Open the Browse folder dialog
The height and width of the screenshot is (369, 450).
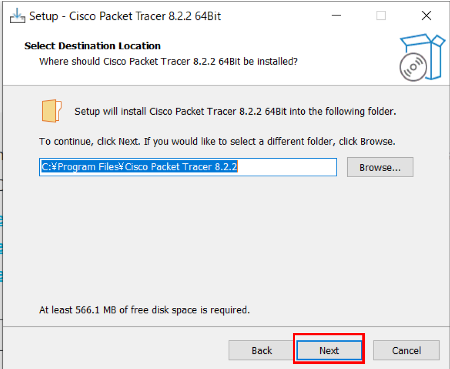click(380, 167)
